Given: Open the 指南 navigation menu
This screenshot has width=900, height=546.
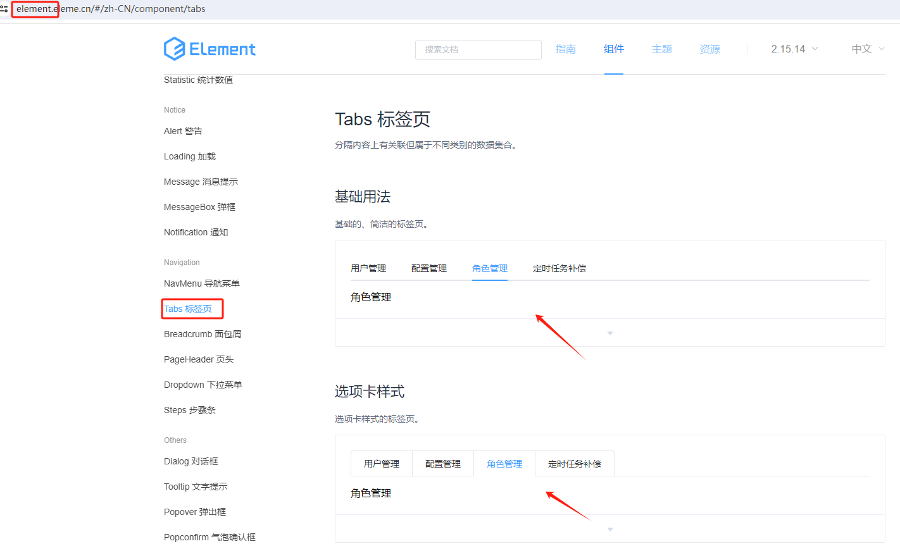Looking at the screenshot, I should click(565, 49).
